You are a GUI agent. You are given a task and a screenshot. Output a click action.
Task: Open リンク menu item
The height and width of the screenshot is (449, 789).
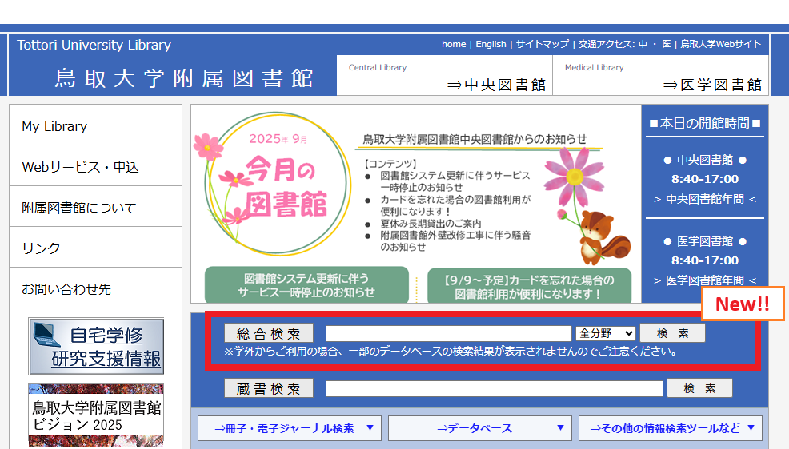click(x=95, y=248)
